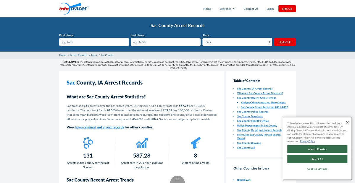This screenshot has height=183, width=355.
Task: Jump to Sac County Police Records
Action: (x=253, y=112)
